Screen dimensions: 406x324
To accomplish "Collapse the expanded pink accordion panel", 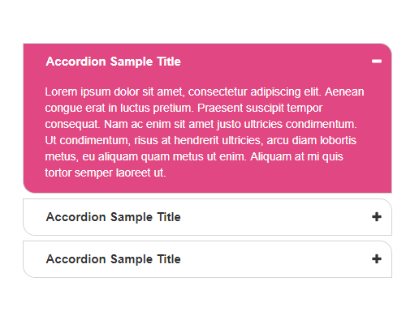I will coord(207,62).
